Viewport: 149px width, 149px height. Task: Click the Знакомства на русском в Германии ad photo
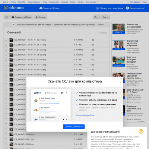[x=118, y=45]
